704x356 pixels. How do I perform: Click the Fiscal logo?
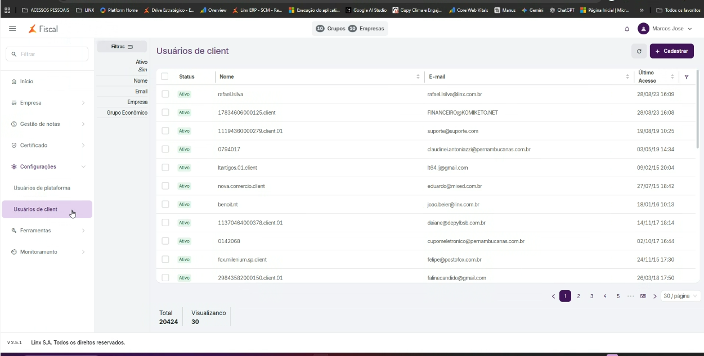pyautogui.click(x=43, y=29)
